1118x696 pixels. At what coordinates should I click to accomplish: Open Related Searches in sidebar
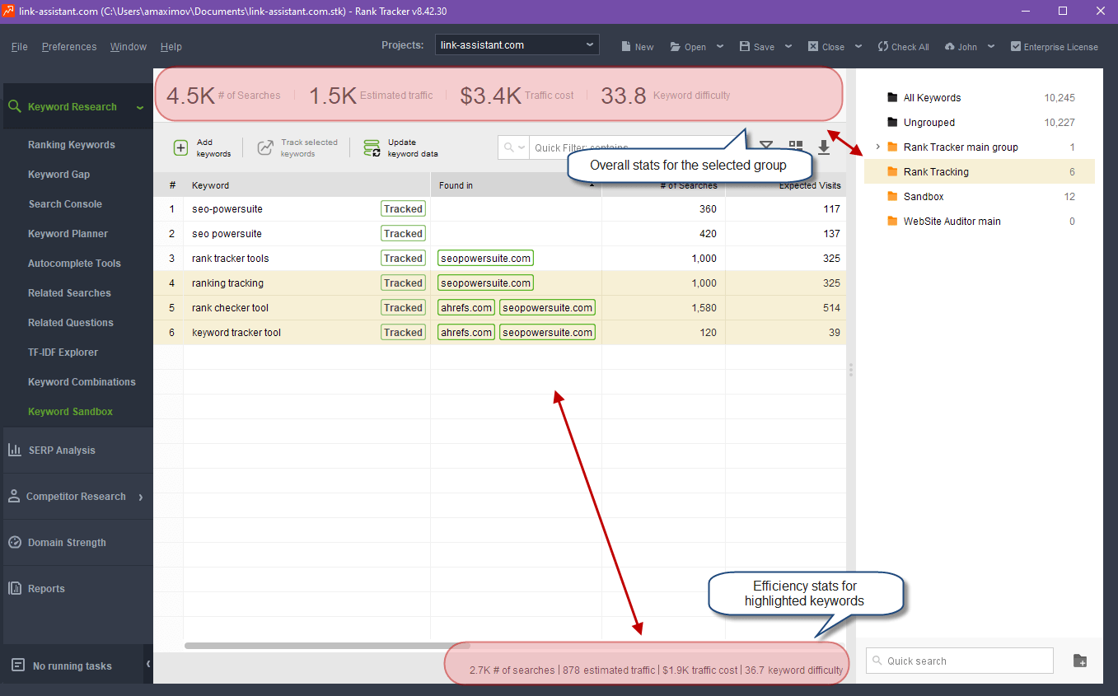click(x=69, y=293)
